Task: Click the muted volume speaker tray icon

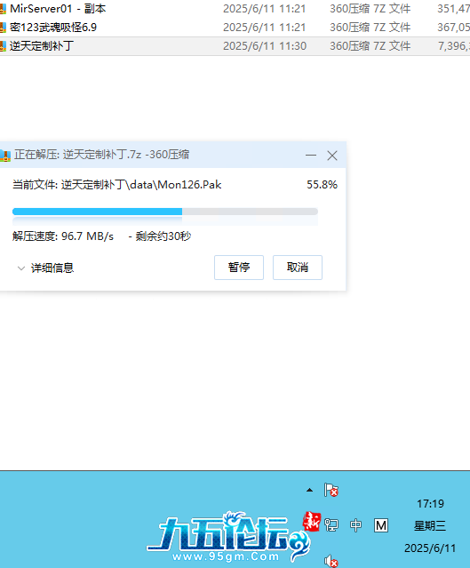Action: (x=331, y=561)
